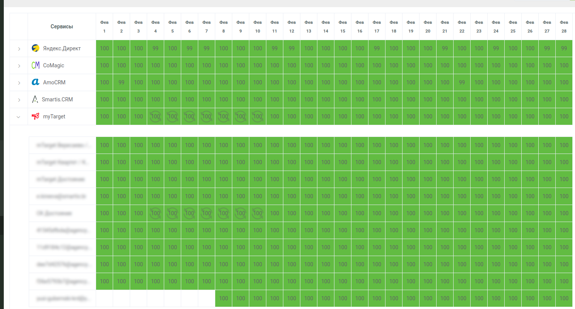Viewport: 575px width, 309px height.
Task: Expand the Яндекс.Директ row
Action: click(x=19, y=49)
